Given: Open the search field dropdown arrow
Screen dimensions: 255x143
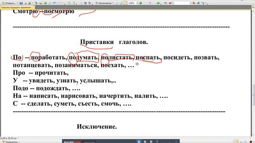Looking at the screenshot, I should click(191, 3).
